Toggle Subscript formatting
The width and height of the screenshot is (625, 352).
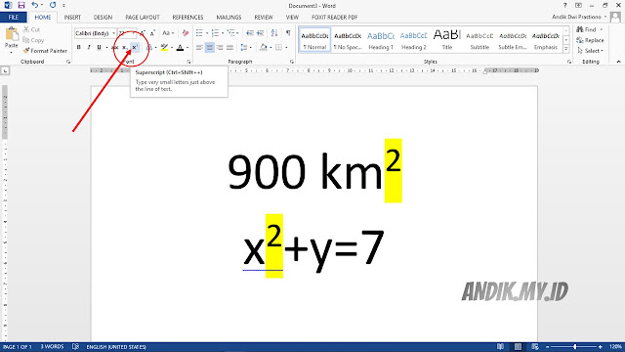pos(124,48)
